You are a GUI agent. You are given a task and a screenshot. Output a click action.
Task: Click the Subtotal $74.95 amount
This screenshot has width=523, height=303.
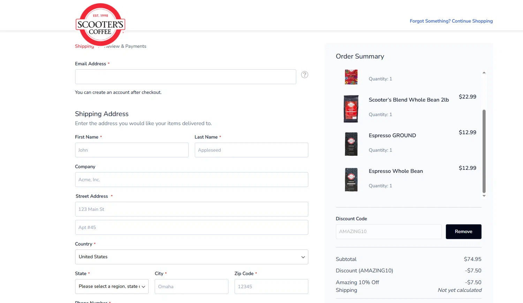pyautogui.click(x=472, y=259)
